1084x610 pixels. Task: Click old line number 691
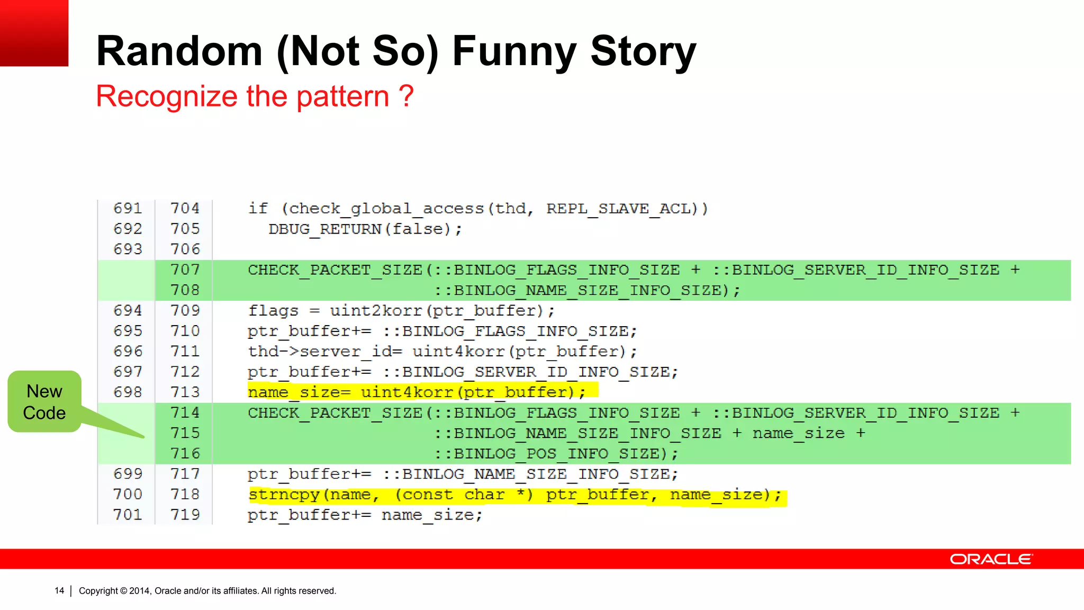128,209
